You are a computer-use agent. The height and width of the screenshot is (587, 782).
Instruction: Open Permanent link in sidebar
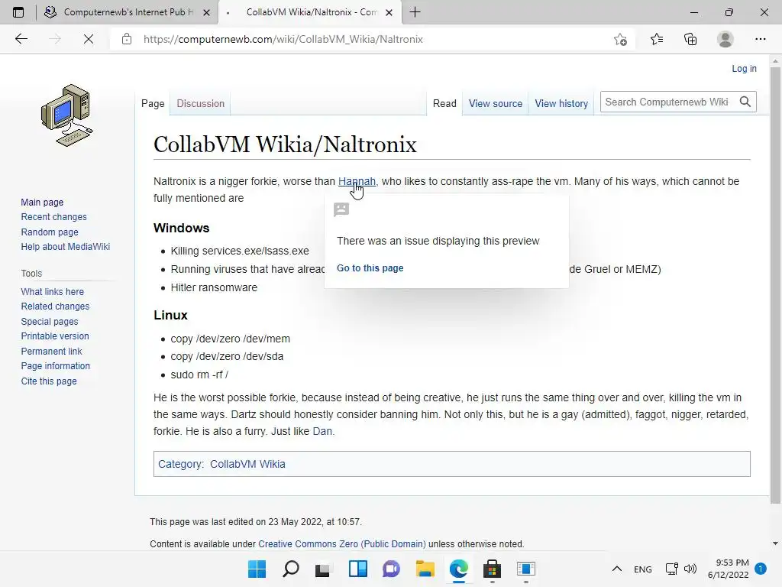tap(51, 351)
